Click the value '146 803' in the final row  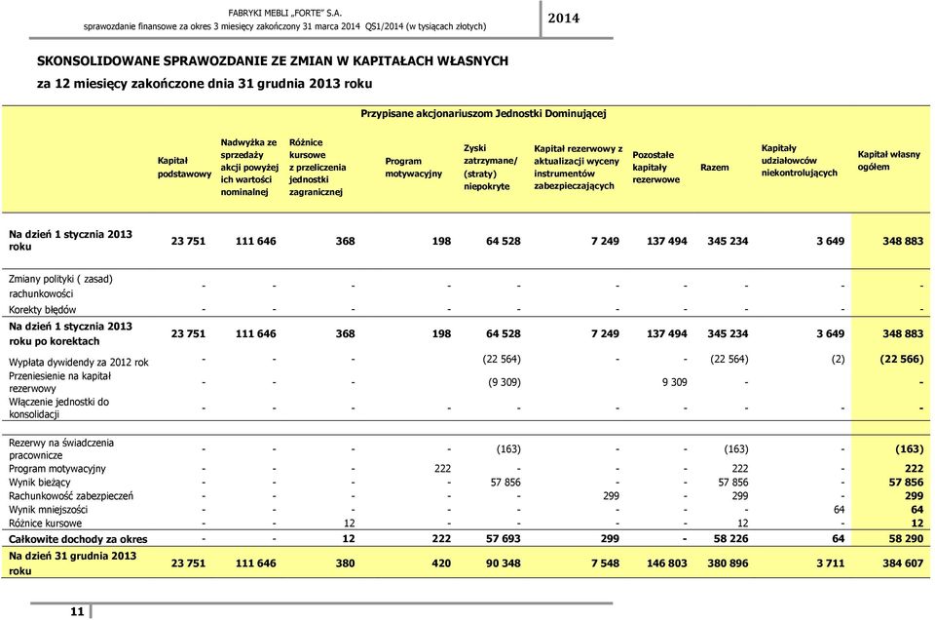(666, 562)
